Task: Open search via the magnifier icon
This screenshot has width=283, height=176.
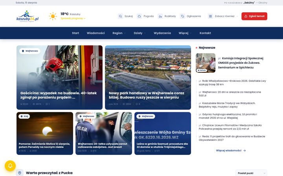Action: 120,16
